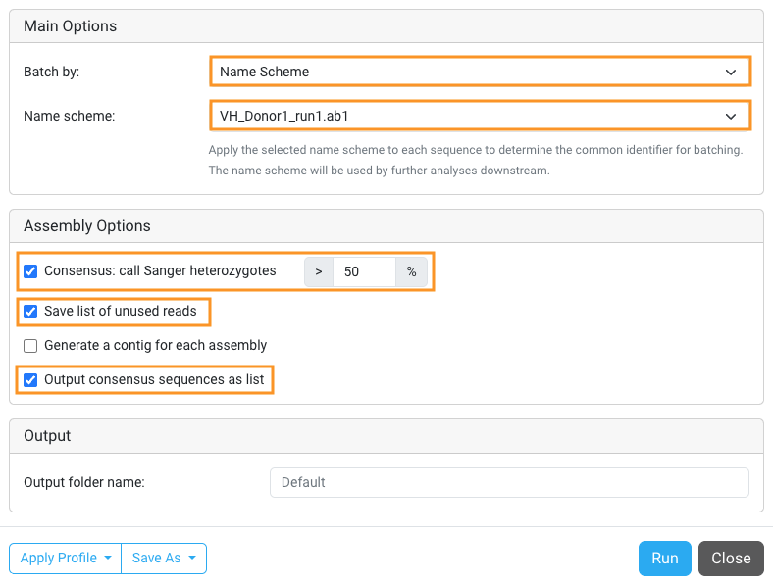The height and width of the screenshot is (585, 773).
Task: Disable Output consensus sequences as list
Action: (30, 380)
